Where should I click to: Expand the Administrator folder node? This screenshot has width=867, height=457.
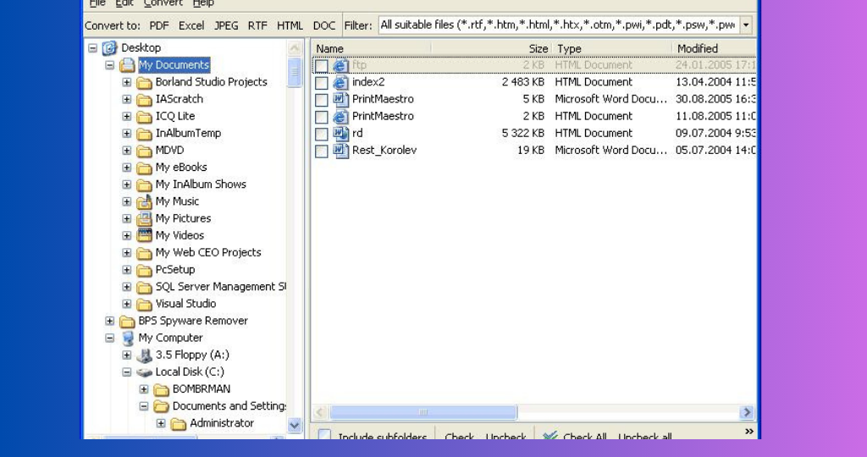pyautogui.click(x=161, y=423)
